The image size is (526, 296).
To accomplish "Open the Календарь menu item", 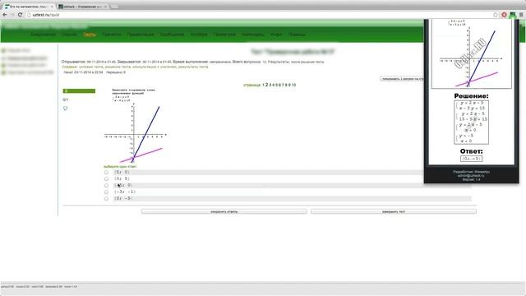I will [253, 35].
